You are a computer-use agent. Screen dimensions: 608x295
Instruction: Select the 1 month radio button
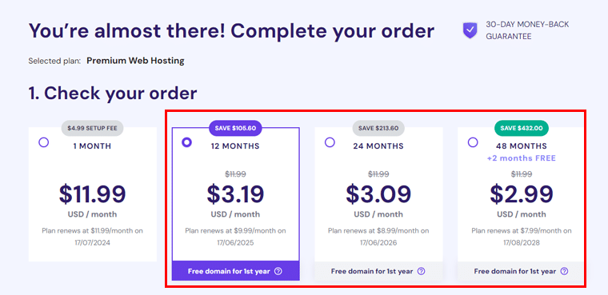(44, 142)
